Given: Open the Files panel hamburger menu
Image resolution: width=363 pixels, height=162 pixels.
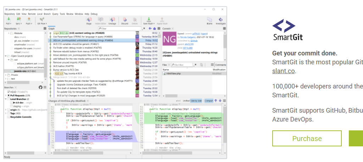Looking at the screenshot, I should (x=212, y=65).
